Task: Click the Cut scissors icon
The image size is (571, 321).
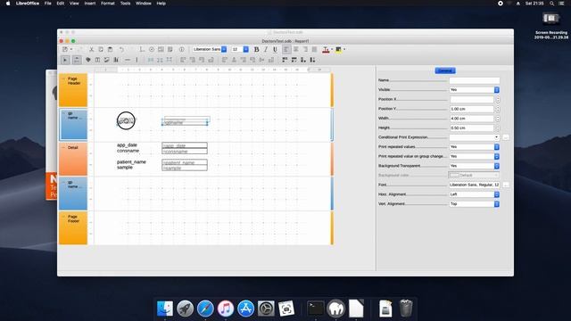Action: click(91, 49)
